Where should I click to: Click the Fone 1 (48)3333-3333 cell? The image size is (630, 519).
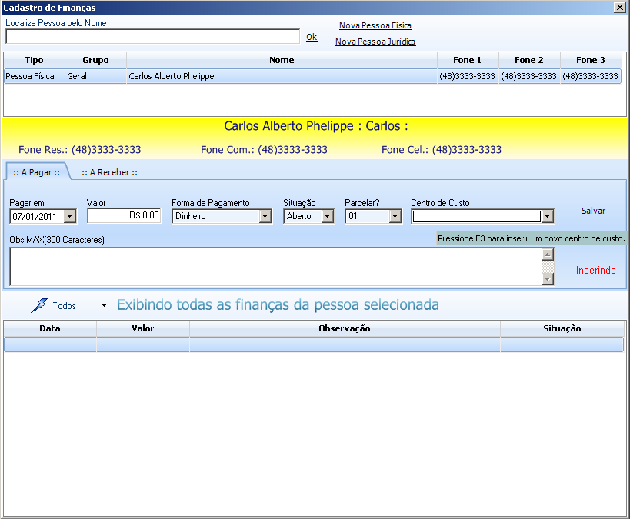pos(467,76)
